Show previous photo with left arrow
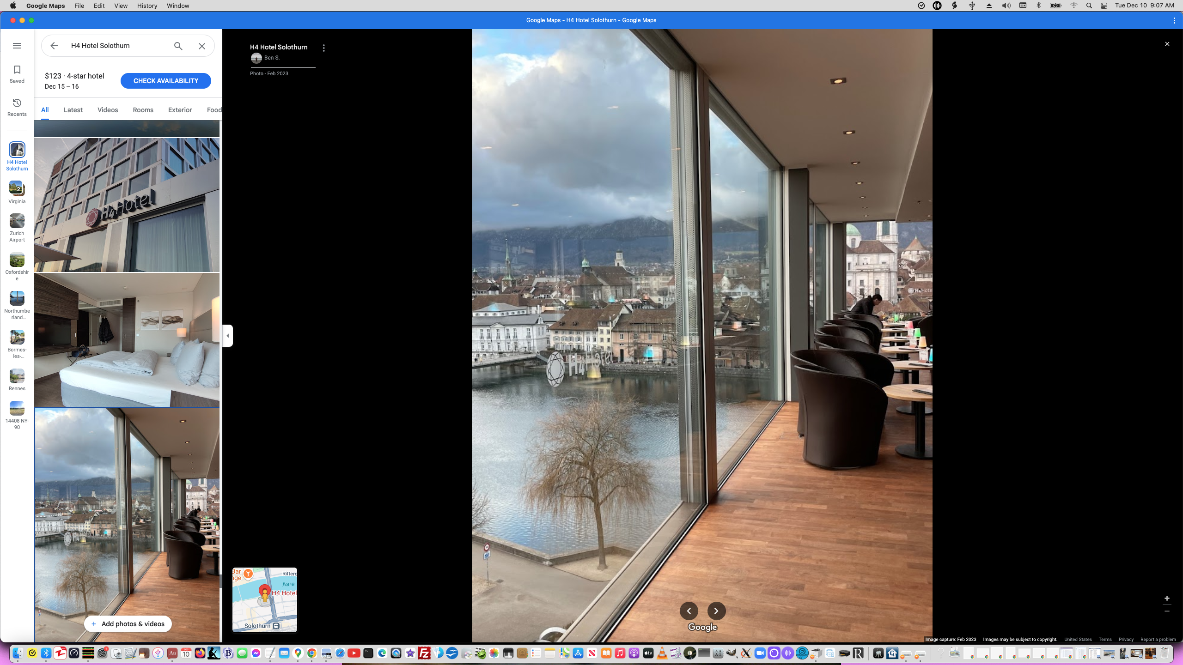1183x665 pixels. tap(689, 611)
